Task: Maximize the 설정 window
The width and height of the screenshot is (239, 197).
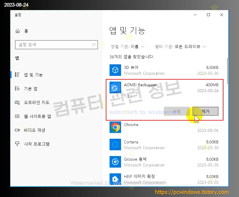Action: [208, 15]
